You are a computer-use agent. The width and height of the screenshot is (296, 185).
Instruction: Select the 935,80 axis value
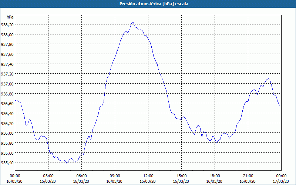tap(7, 143)
